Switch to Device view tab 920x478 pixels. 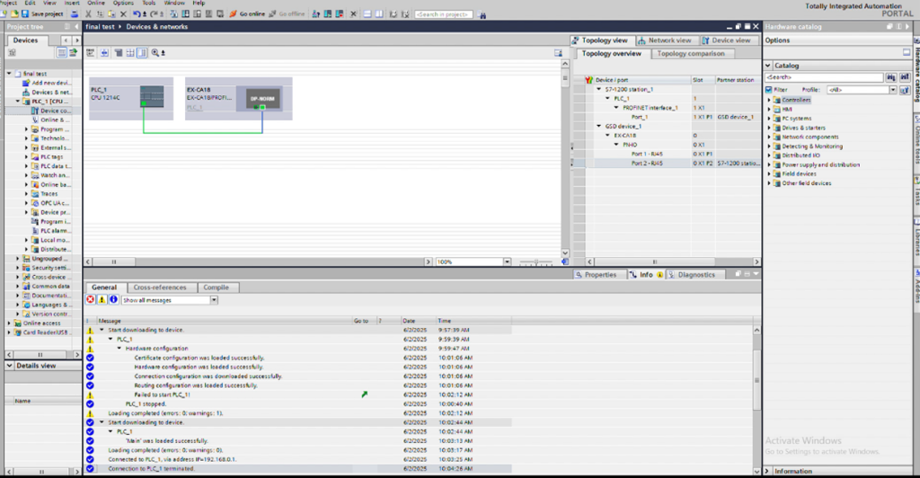point(727,40)
